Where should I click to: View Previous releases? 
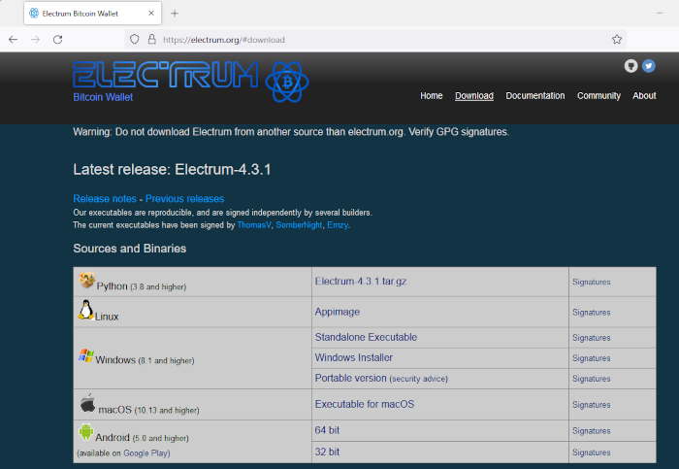[184, 199]
